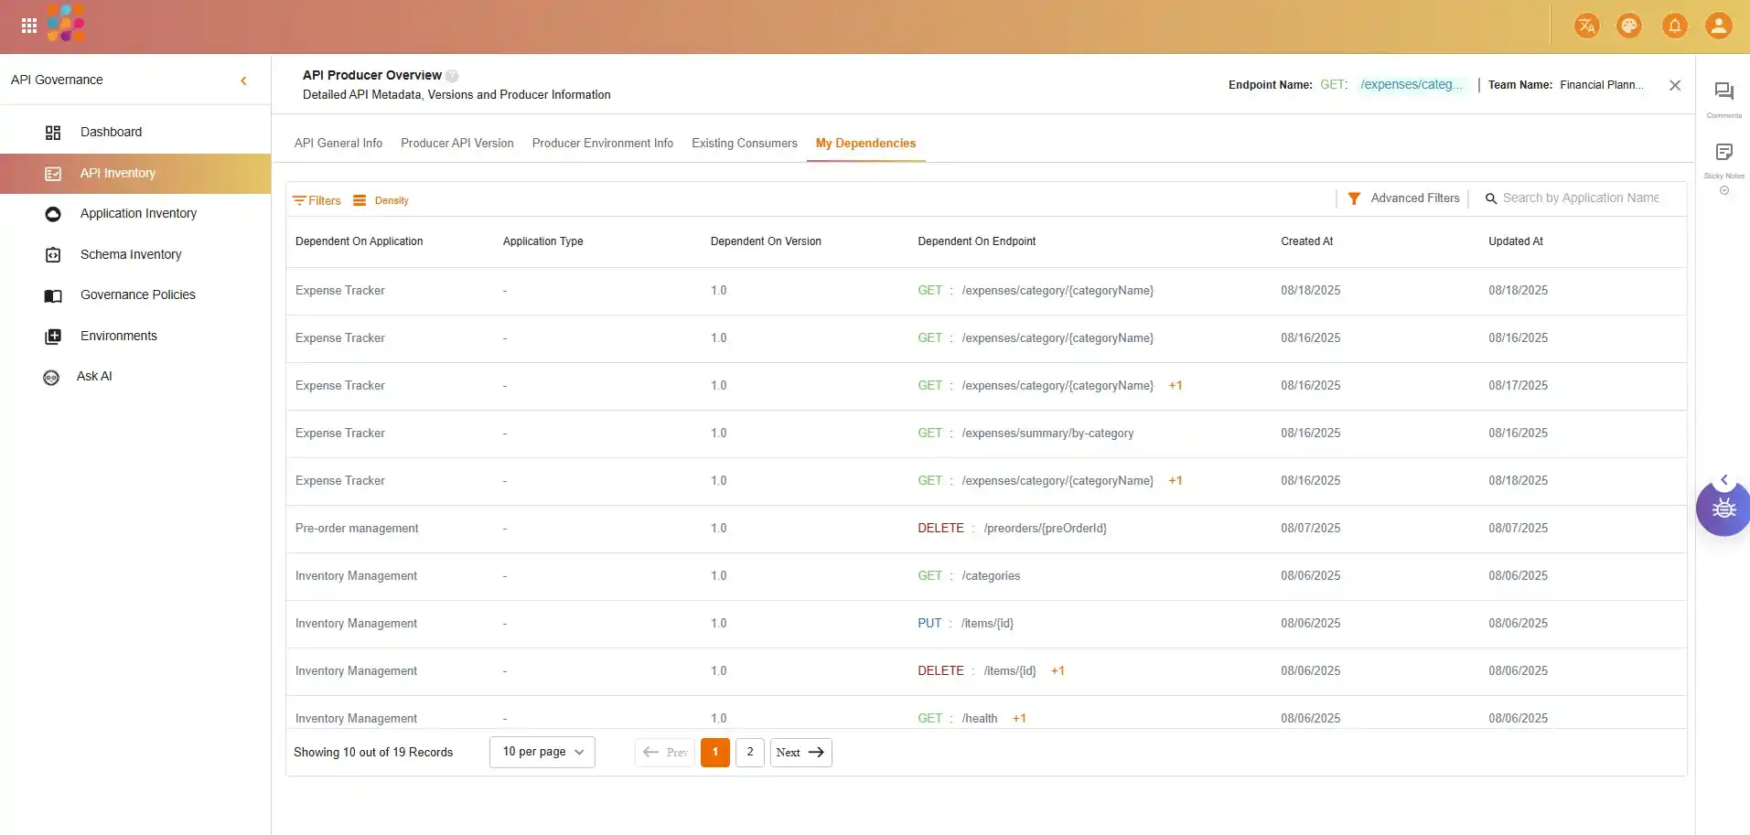Click the language translate icon
Image resolution: width=1750 pixels, height=835 pixels.
click(x=1586, y=26)
